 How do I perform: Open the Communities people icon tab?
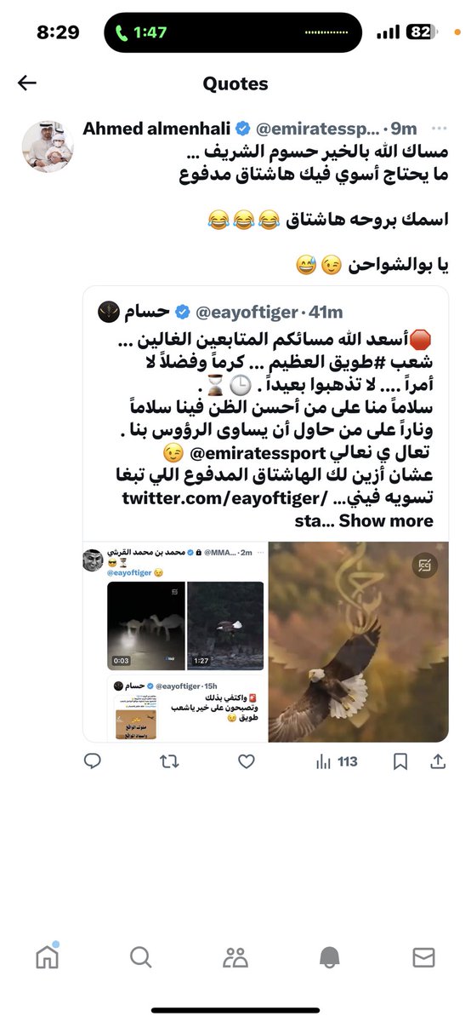tap(235, 957)
